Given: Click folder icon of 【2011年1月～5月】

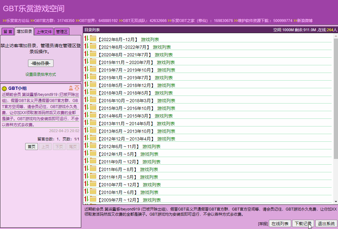Looking at the screenshot, I should (x=93, y=176).
